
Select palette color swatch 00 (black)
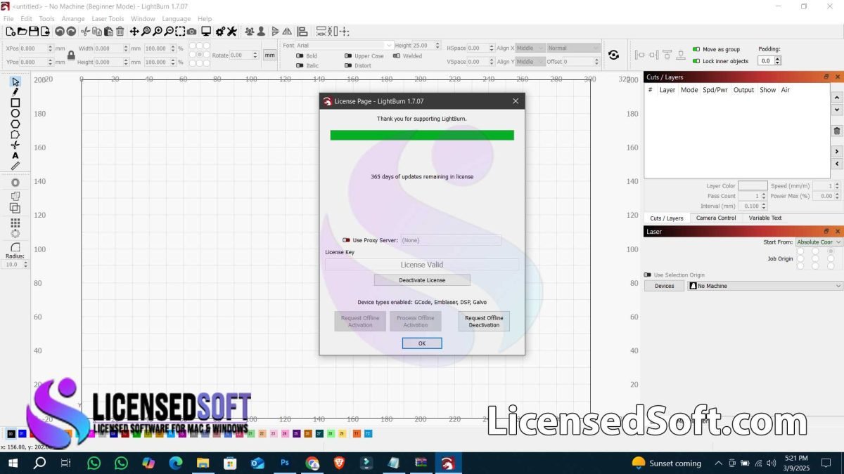pos(11,434)
